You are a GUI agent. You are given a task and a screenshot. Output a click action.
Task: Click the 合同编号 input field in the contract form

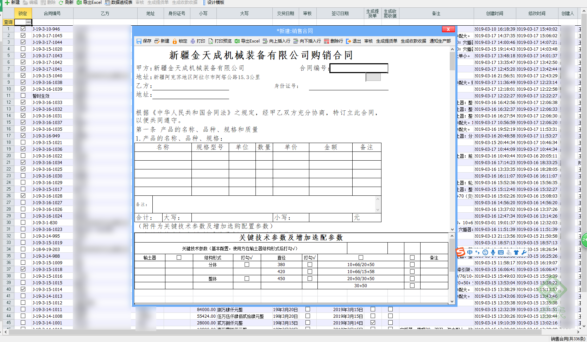click(359, 68)
